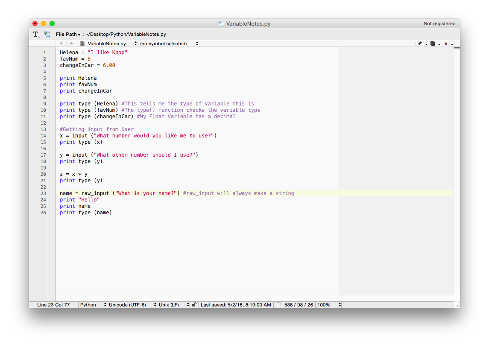Click the Not registered label

click(439, 23)
